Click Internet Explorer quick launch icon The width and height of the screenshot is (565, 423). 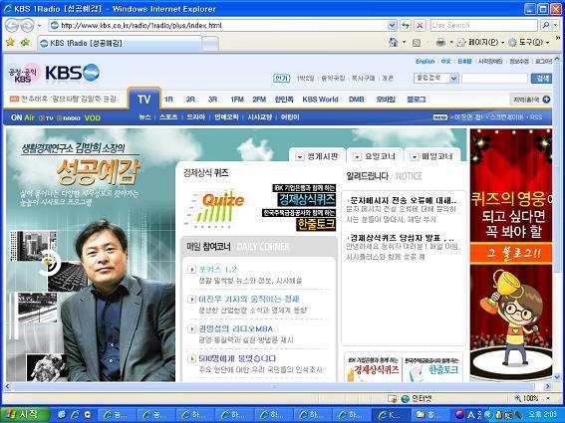pos(75,415)
